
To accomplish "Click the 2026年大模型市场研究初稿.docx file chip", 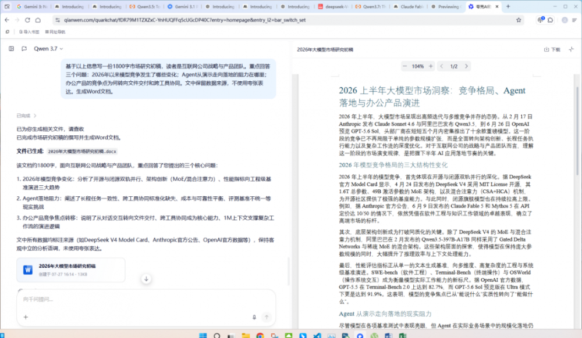I will [x=82, y=152].
